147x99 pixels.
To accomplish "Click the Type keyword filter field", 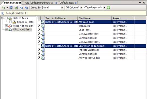I will click(x=93, y=8).
